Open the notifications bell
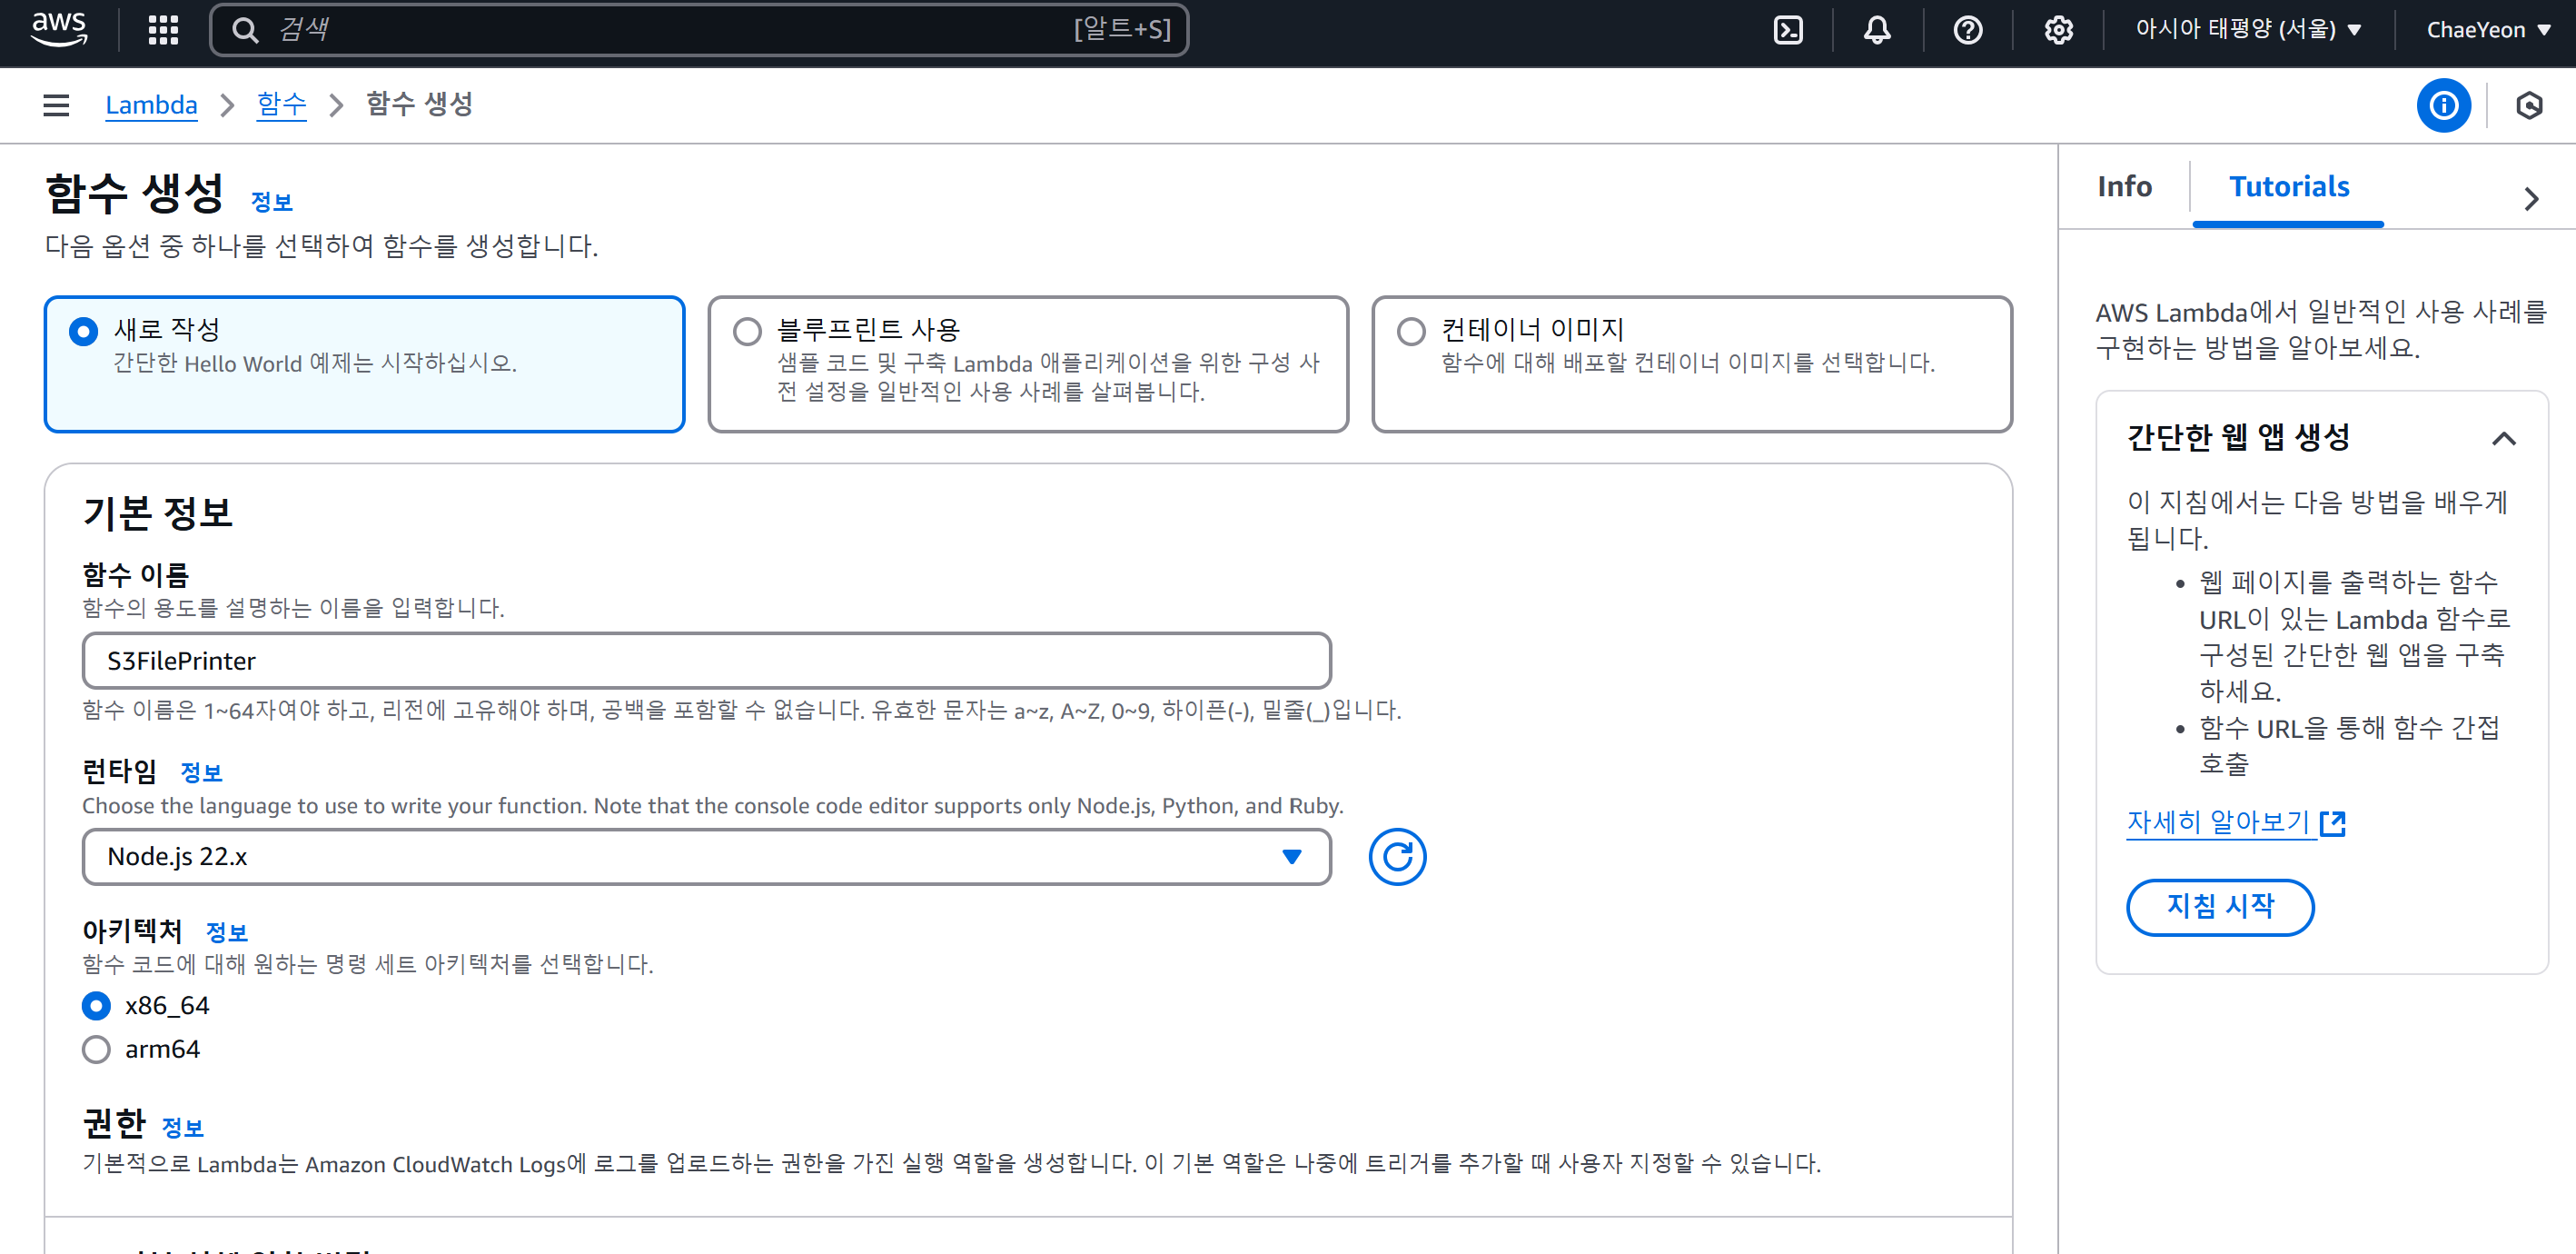This screenshot has width=2576, height=1254. (1877, 29)
